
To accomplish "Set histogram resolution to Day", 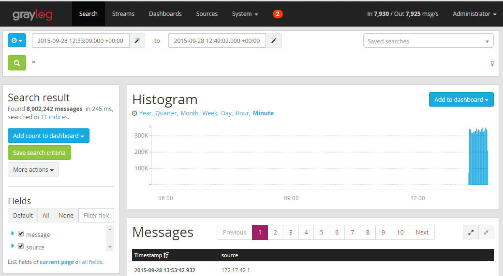I will (x=226, y=113).
